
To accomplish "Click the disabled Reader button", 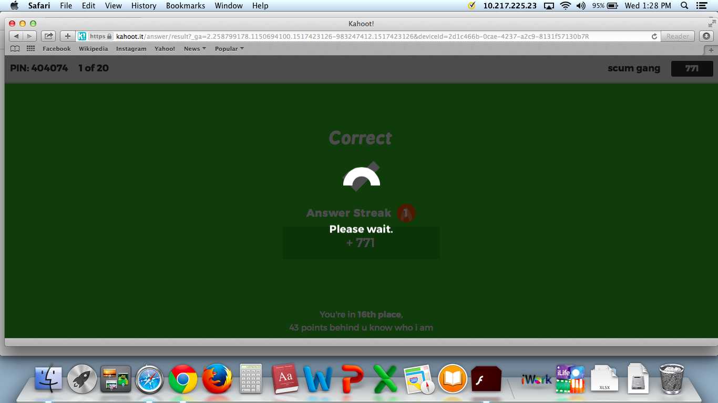I will (x=678, y=36).
